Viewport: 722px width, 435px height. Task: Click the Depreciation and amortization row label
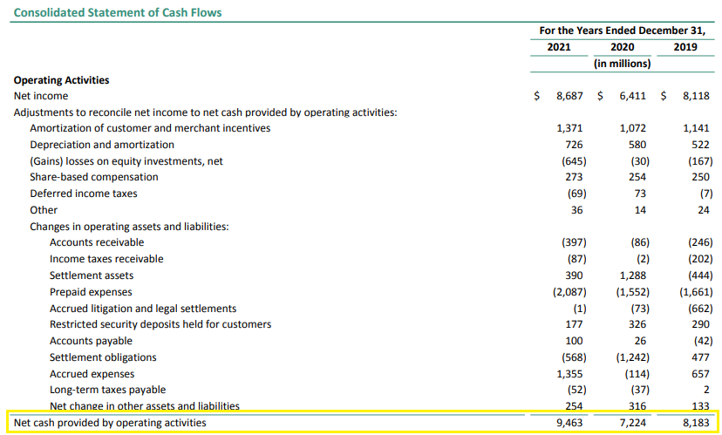coord(102,145)
